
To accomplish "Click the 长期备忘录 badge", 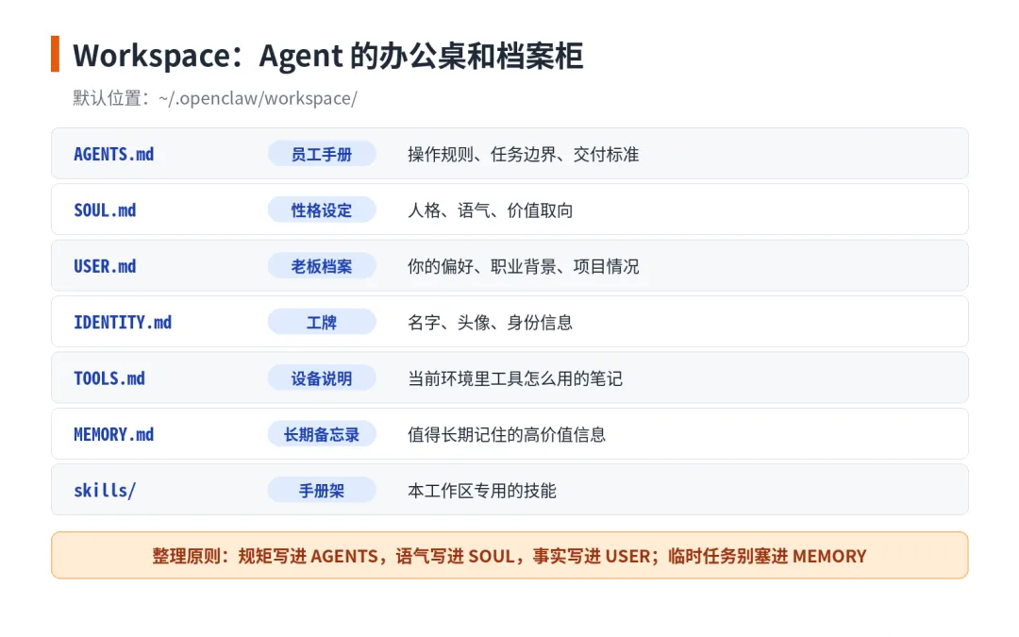I will (322, 434).
